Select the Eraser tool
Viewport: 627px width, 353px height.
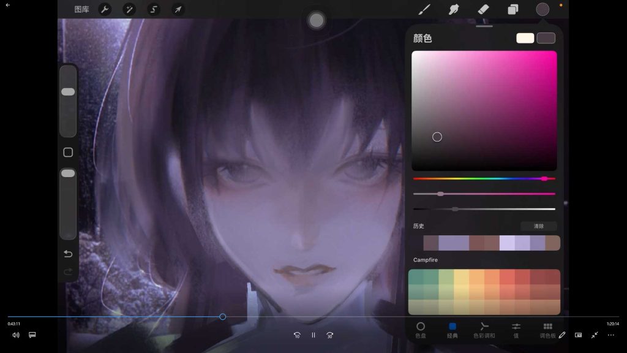click(484, 9)
